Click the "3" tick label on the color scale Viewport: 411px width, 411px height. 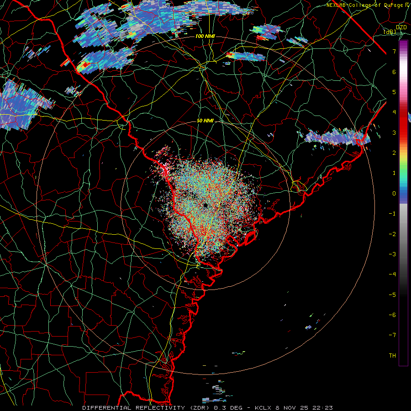pyautogui.click(x=394, y=132)
